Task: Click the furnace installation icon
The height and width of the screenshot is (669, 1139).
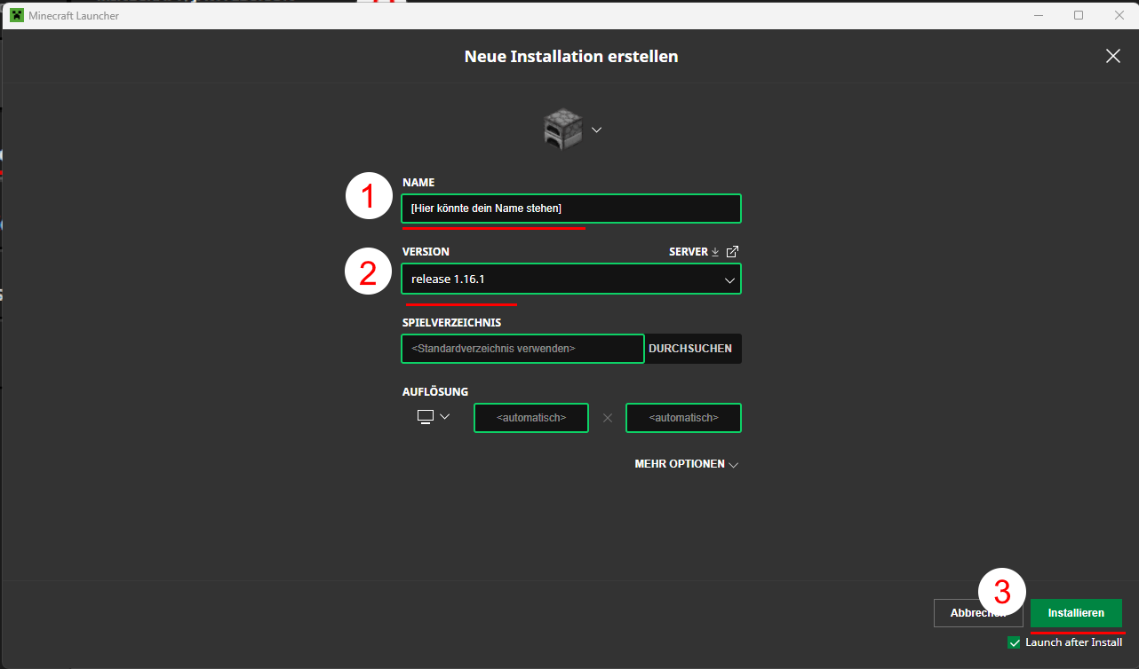Action: (x=562, y=130)
